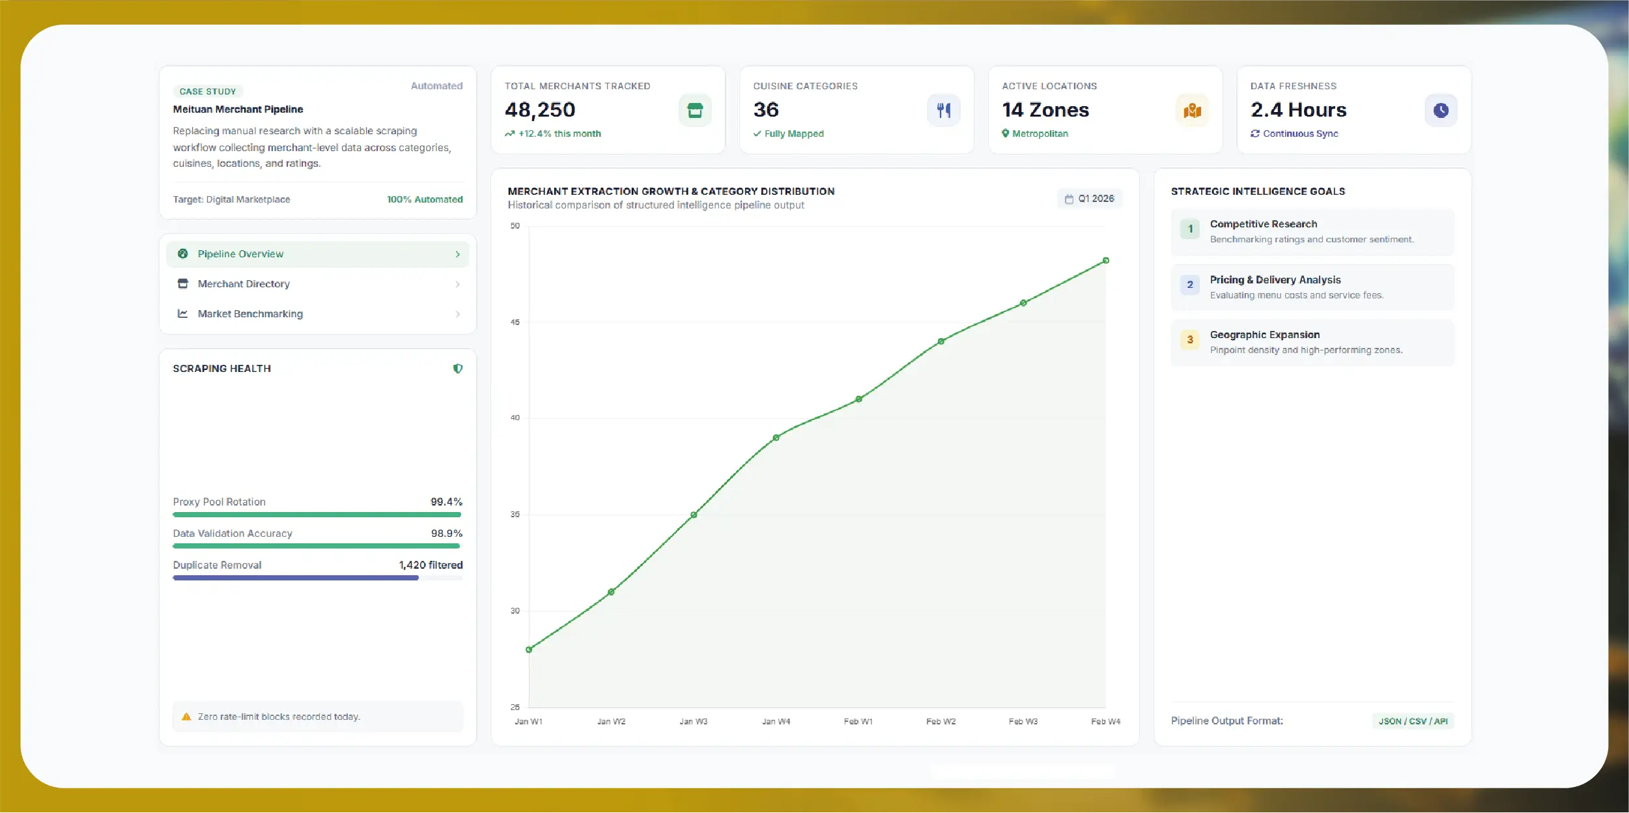Viewport: 1629px width, 813px height.
Task: Click the checkmark icon beside Fully Mapped
Action: point(758,134)
